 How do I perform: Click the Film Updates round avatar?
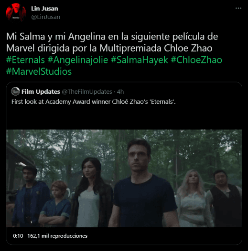coord(16,91)
